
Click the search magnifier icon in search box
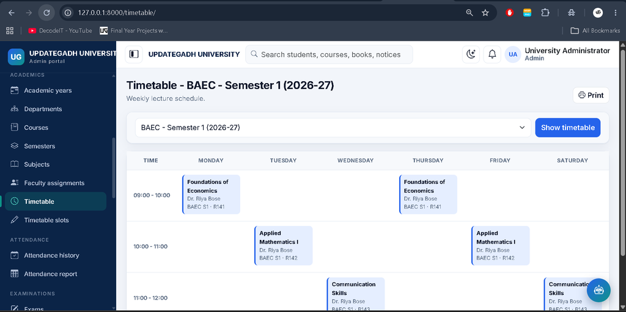click(x=254, y=54)
